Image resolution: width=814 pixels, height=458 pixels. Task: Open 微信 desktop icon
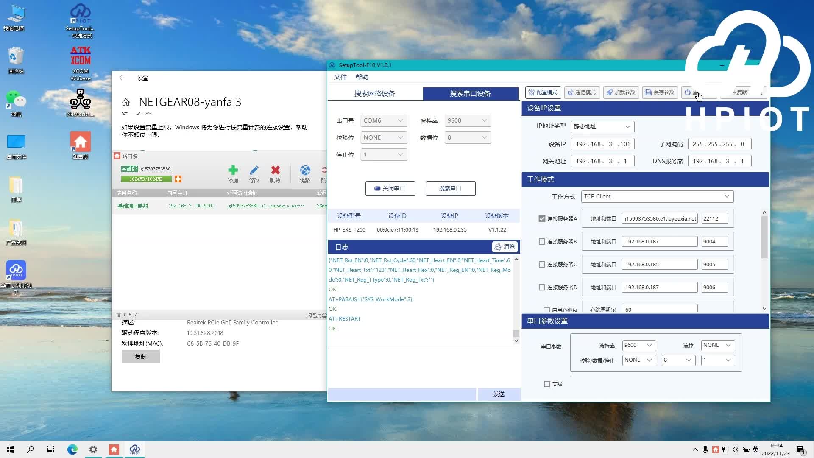(x=16, y=103)
